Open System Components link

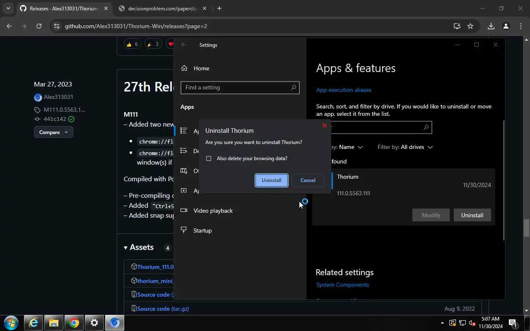[342, 285]
